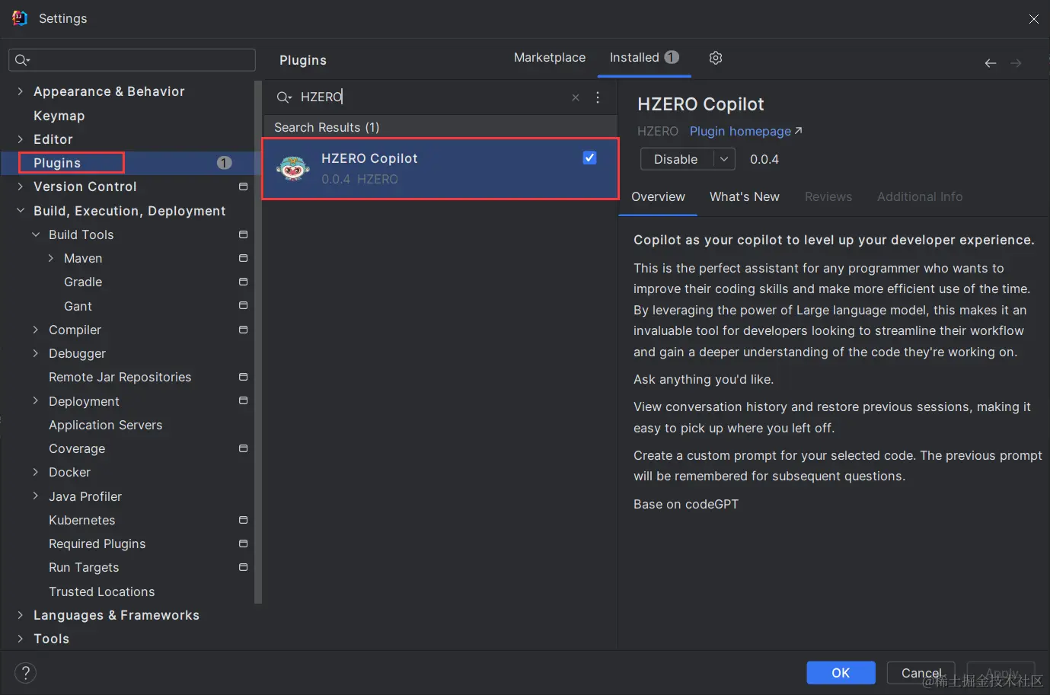
Task: Expand the Debugger node
Action: (35, 353)
